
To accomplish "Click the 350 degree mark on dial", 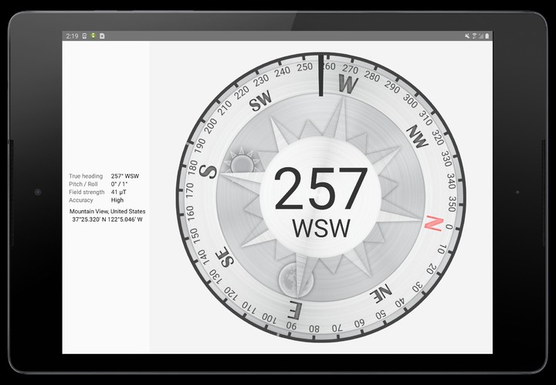I will [452, 203].
